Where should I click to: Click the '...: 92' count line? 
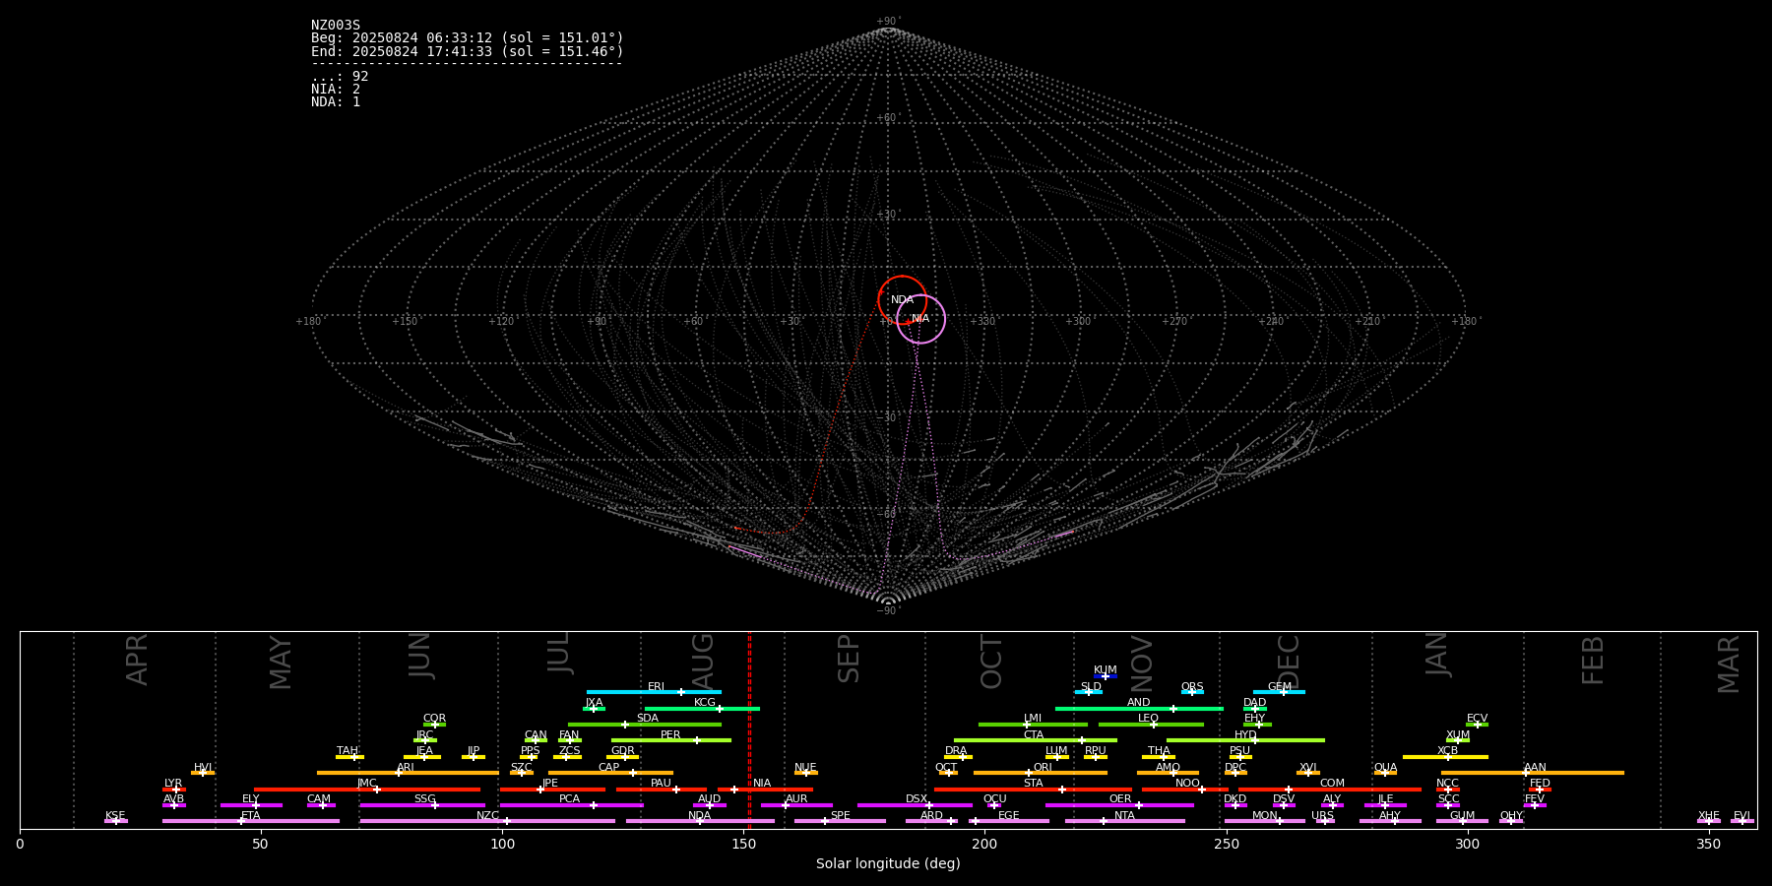(x=340, y=77)
